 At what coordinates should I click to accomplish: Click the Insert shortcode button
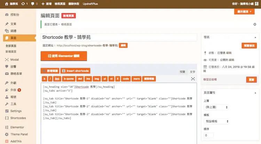pyautogui.click(x=76, y=71)
